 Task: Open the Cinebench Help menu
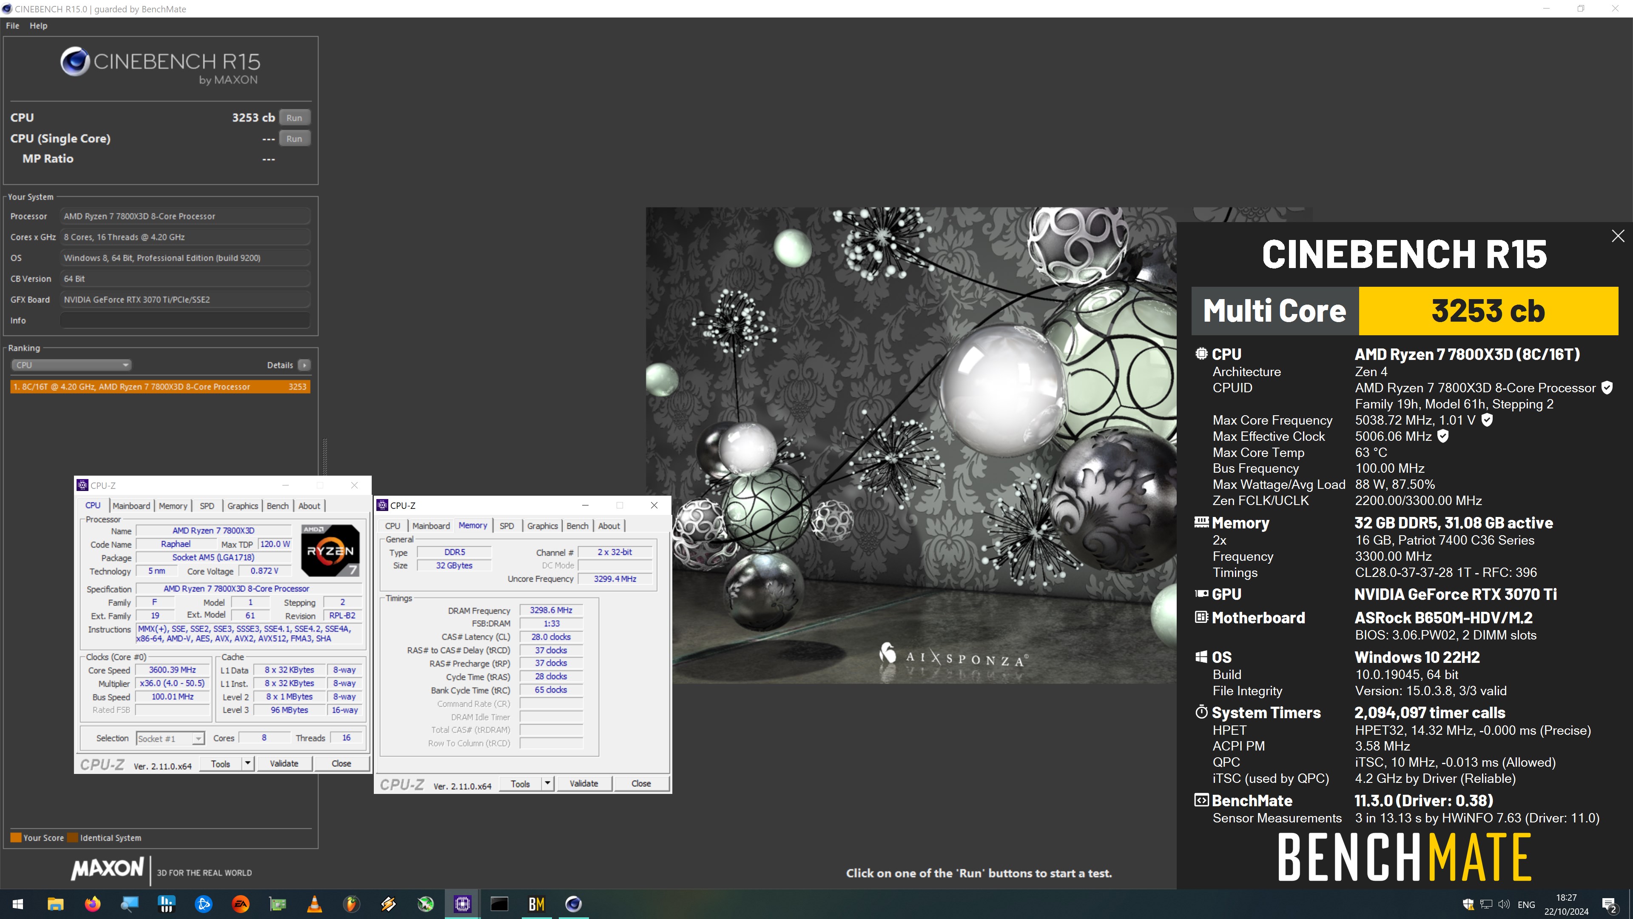39,26
